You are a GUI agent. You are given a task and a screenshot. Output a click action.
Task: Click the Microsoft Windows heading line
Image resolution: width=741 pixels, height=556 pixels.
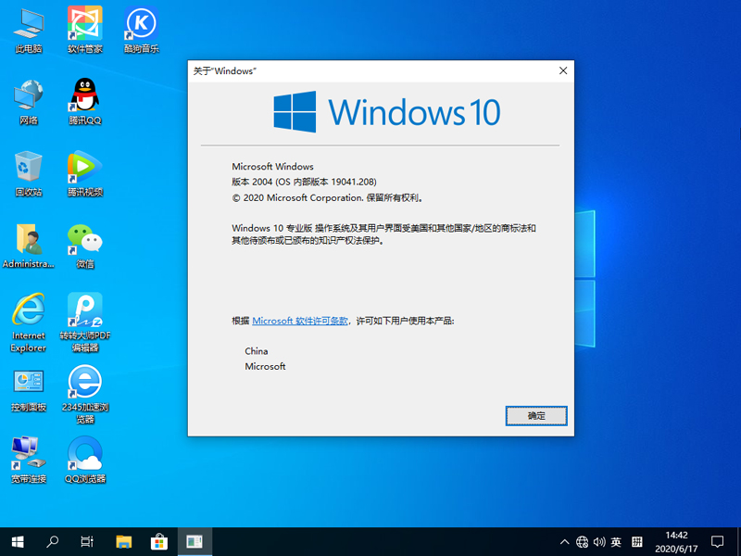tap(272, 167)
